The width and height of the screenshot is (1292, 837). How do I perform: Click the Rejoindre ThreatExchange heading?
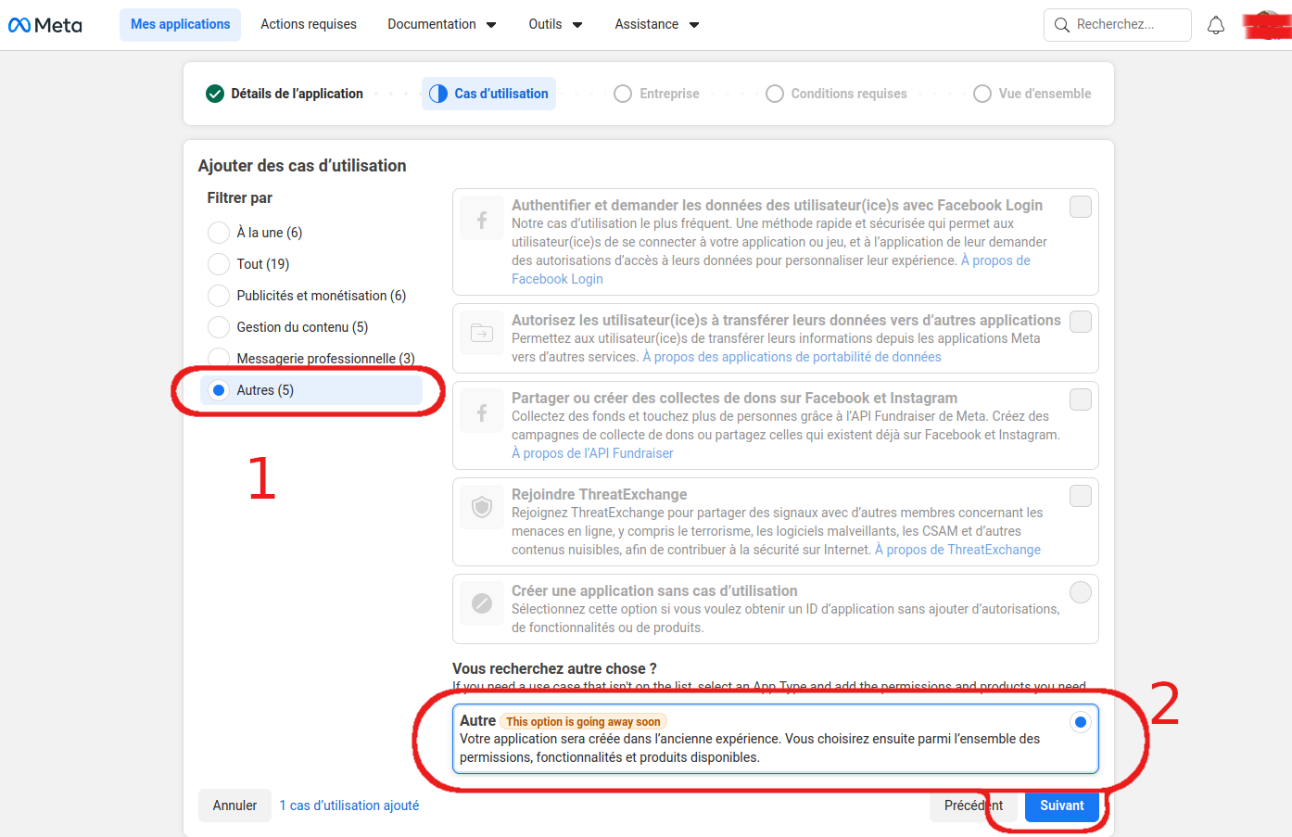pos(600,494)
